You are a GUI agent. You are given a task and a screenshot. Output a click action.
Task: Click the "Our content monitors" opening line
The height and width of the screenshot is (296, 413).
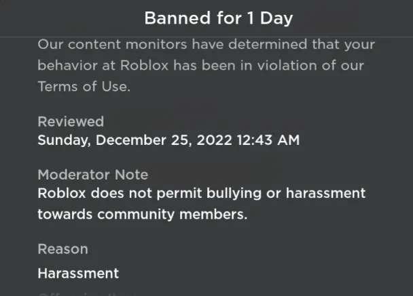tap(115, 44)
